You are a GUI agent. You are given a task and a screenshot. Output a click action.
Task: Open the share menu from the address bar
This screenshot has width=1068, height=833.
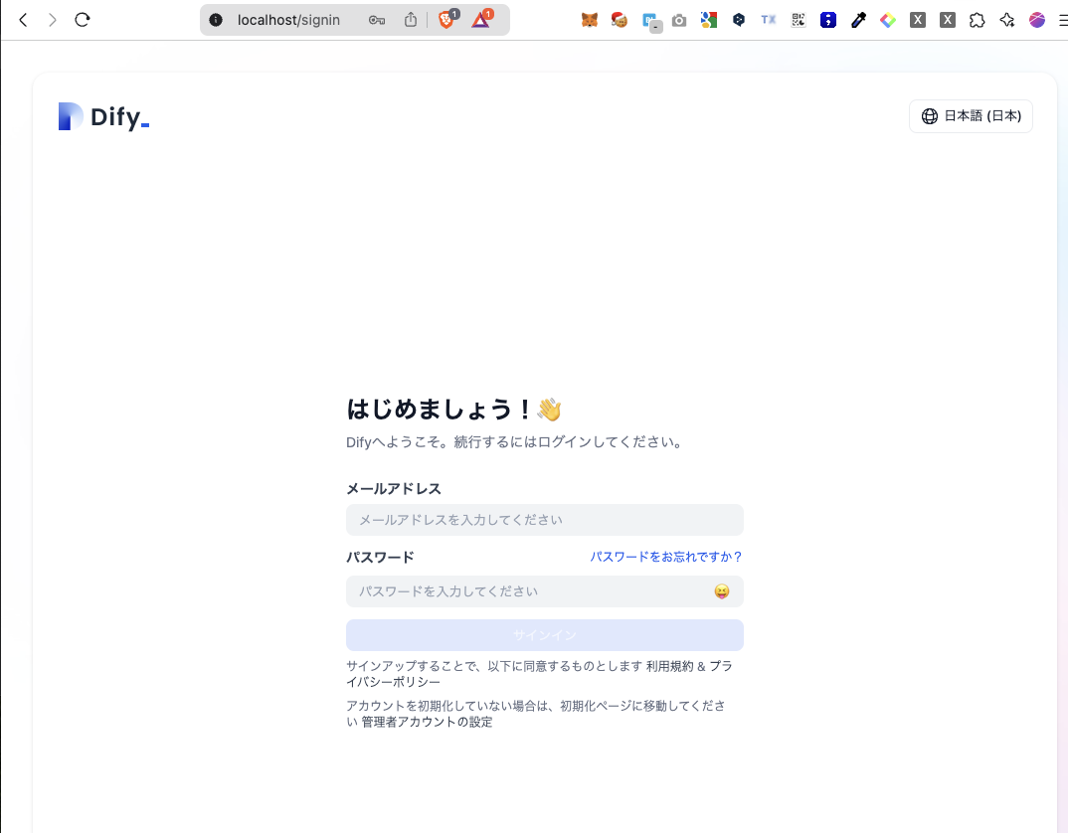coord(410,19)
